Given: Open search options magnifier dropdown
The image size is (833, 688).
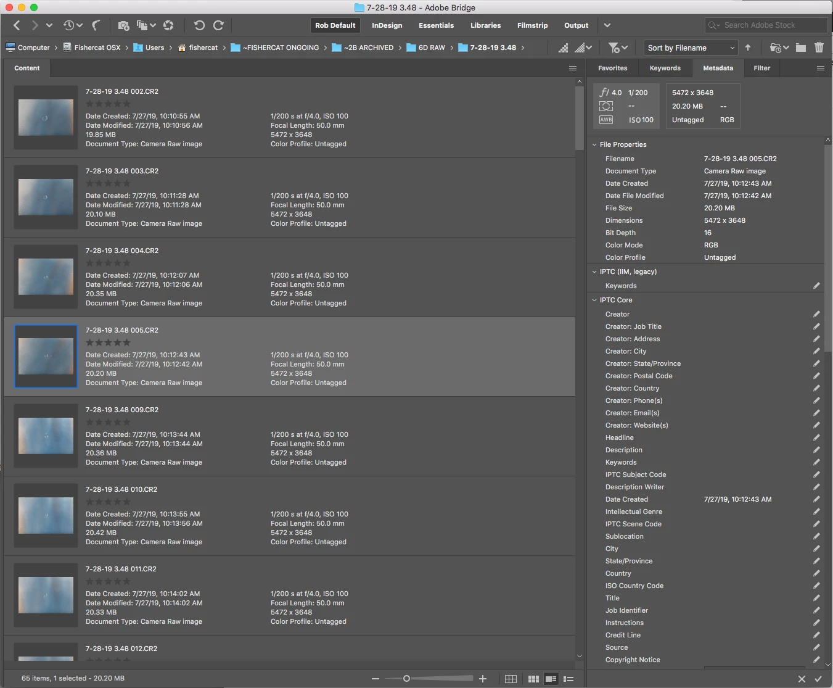Looking at the screenshot, I should [x=714, y=25].
